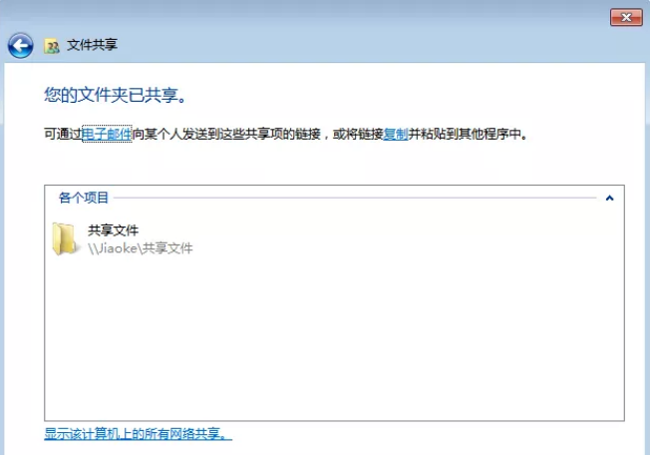Select the yellow 共享文件 folder icon
650x455 pixels.
64,238
